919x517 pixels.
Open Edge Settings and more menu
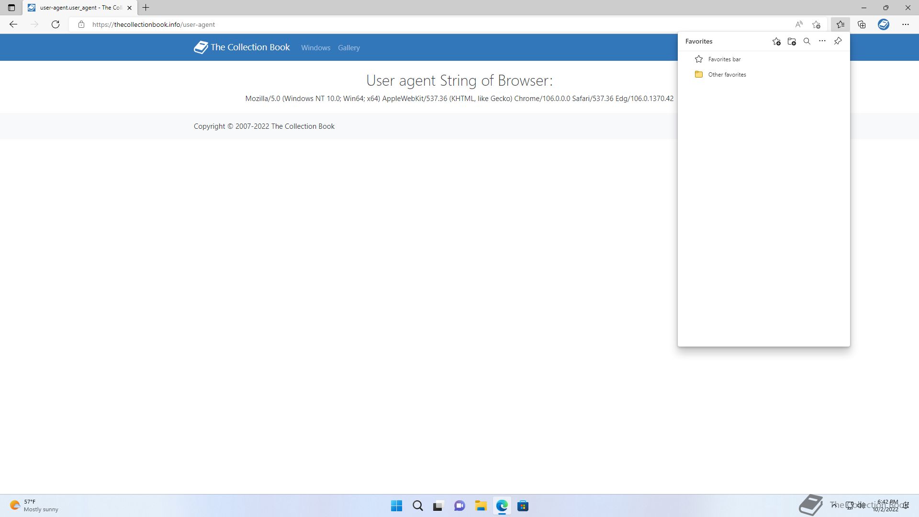click(x=905, y=24)
